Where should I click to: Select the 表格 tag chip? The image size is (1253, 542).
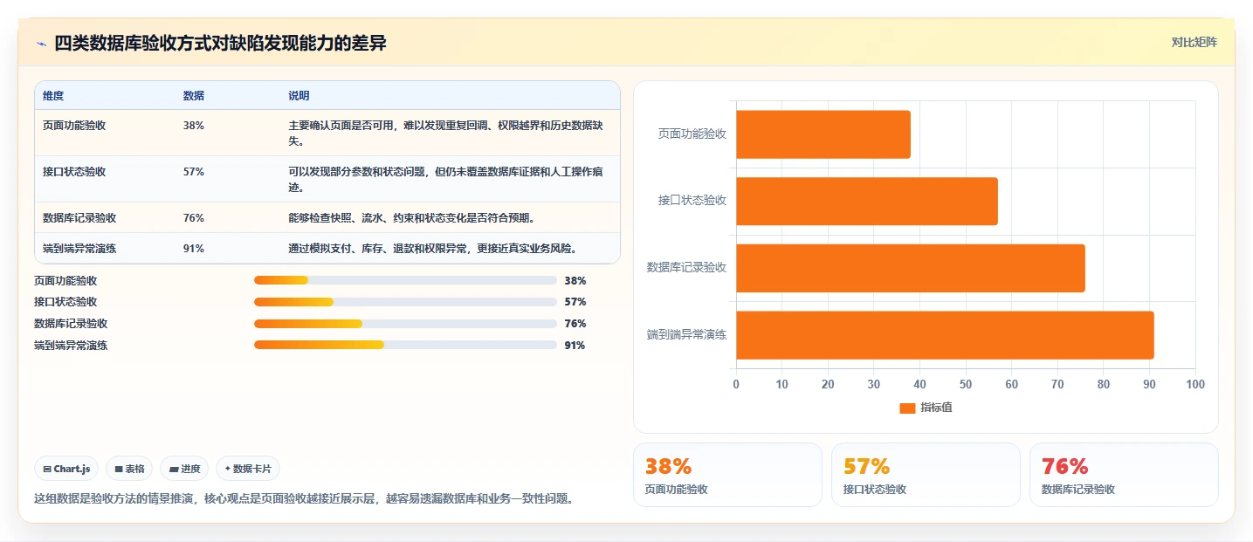[129, 469]
